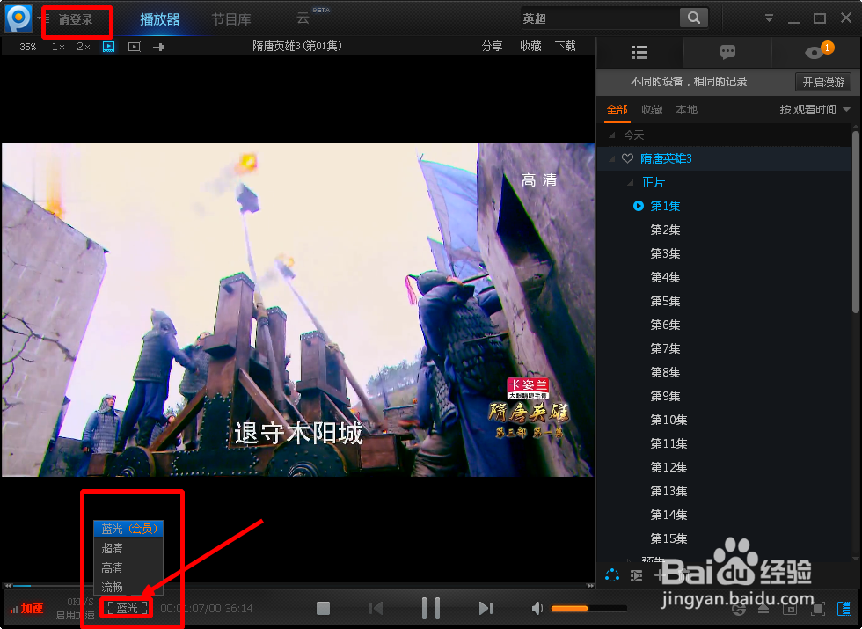The height and width of the screenshot is (629, 862).
Task: Play episode 第5集
Action: click(x=665, y=301)
